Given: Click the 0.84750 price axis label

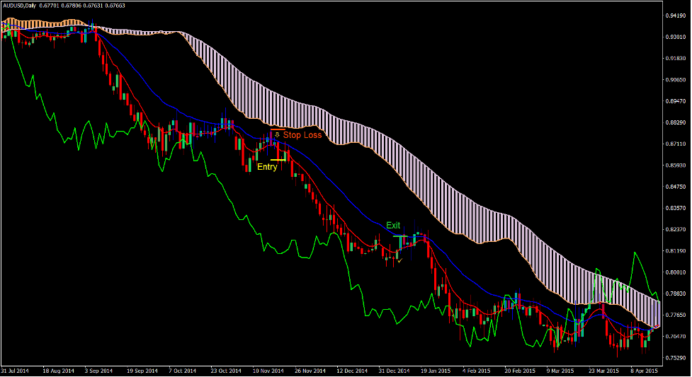Looking at the screenshot, I should coord(675,187).
